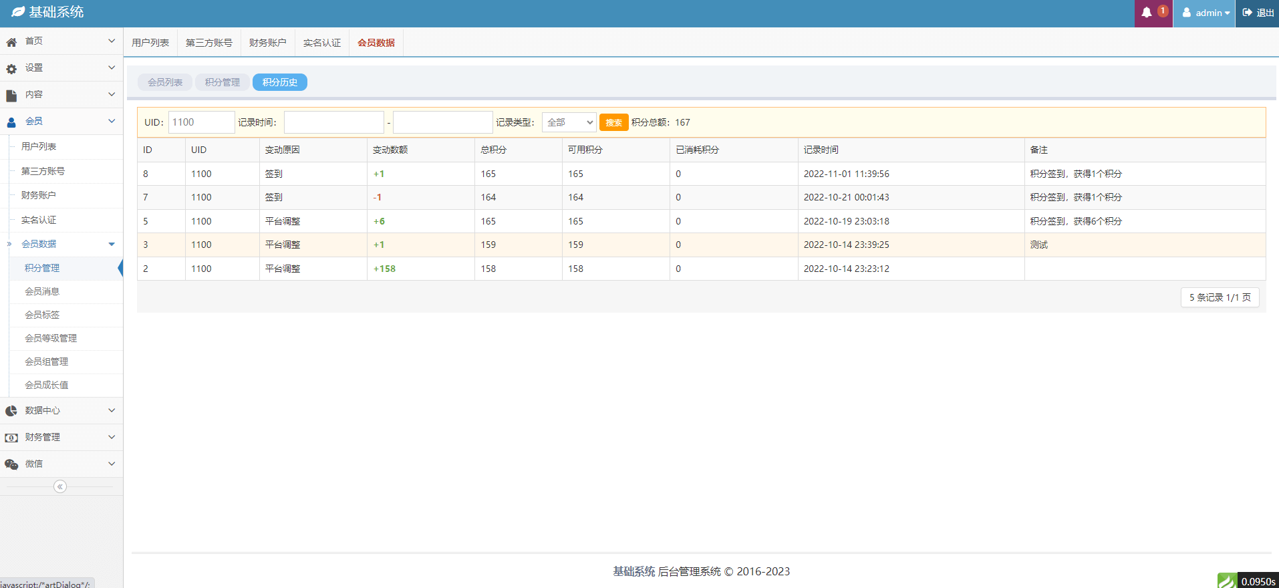Click the 退出 logout button
This screenshot has width=1279, height=588.
point(1258,13)
